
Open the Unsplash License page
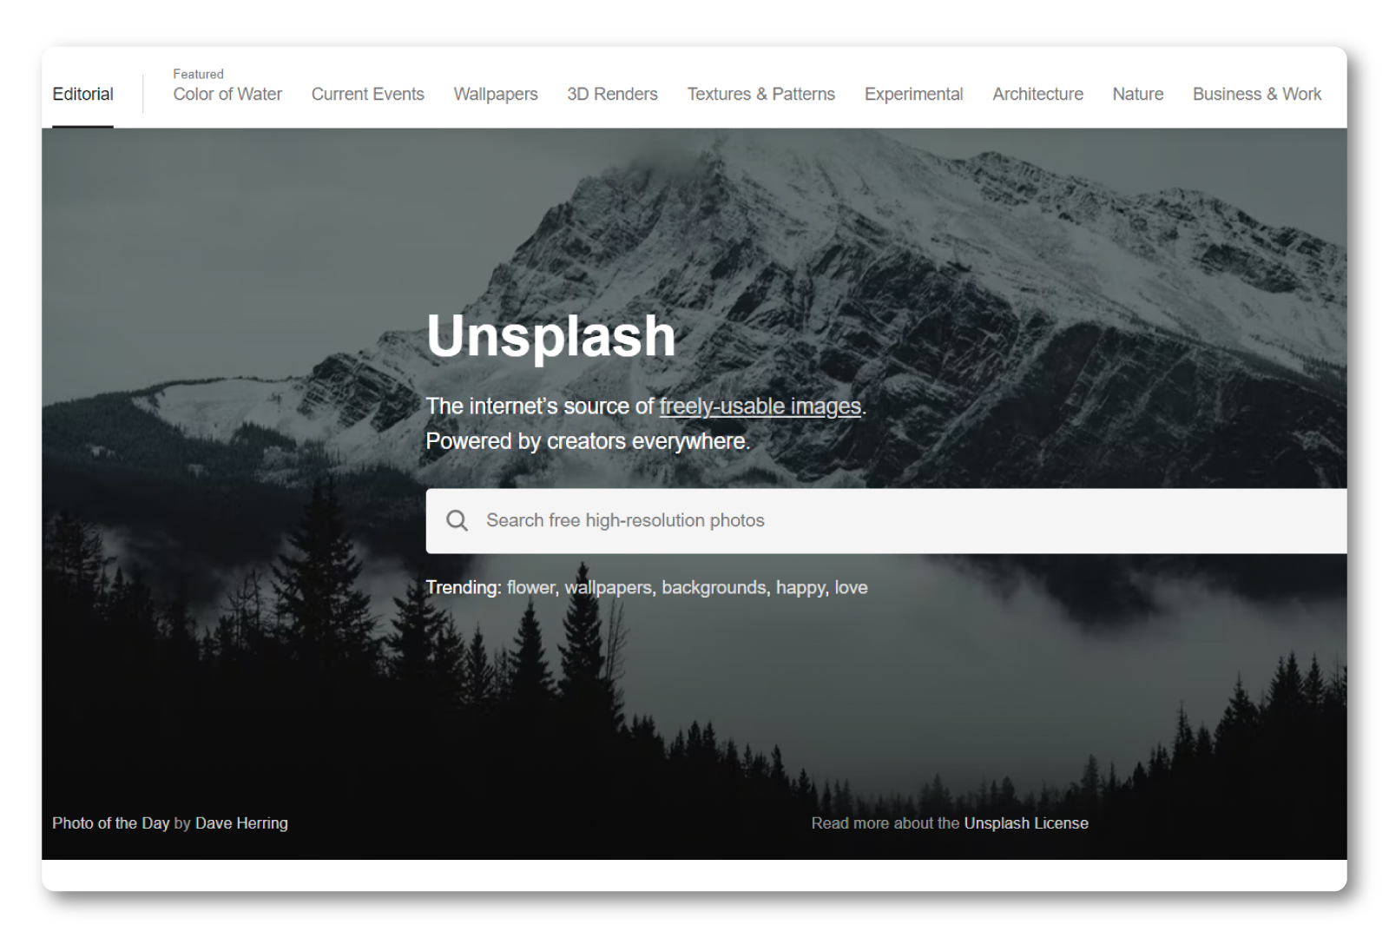point(1026,822)
